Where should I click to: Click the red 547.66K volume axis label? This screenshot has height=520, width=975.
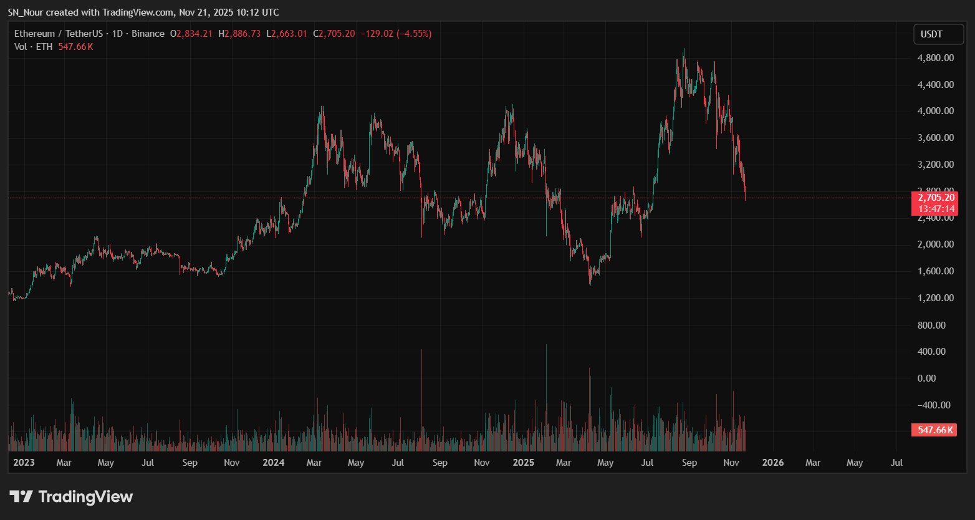[x=933, y=430]
